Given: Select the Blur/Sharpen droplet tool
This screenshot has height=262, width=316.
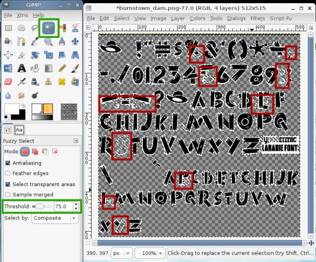Looking at the screenshot, I should point(8,96).
